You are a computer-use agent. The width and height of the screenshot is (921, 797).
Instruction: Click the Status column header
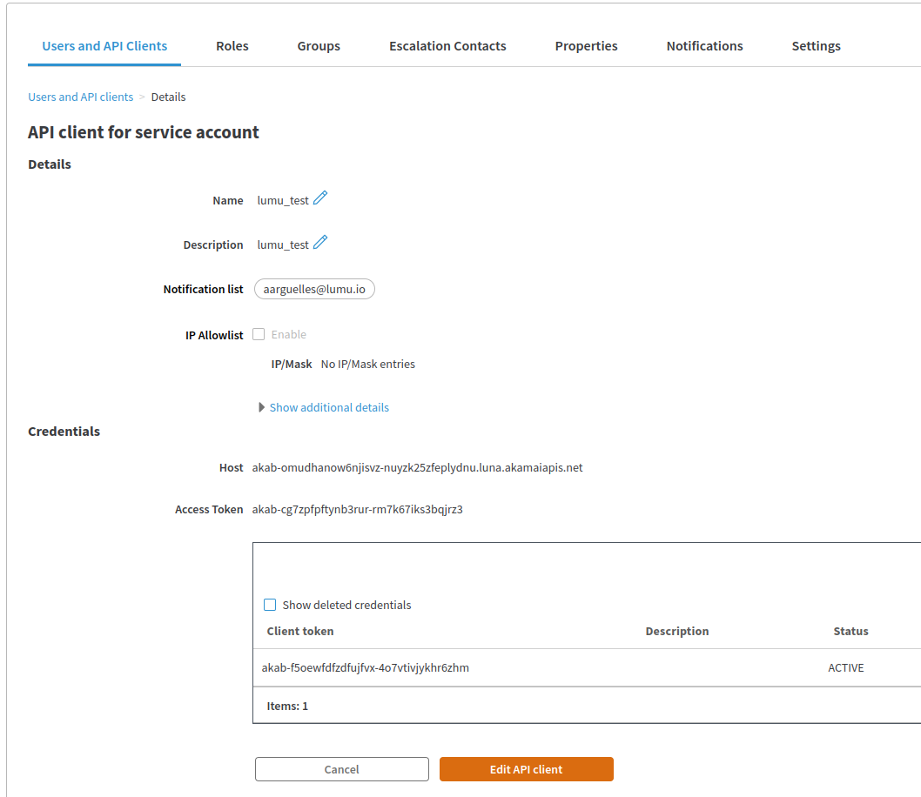click(850, 631)
